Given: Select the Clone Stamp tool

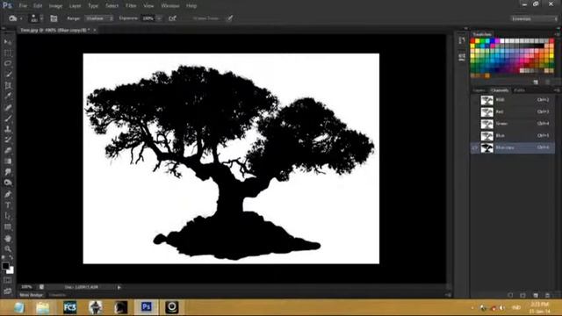Looking at the screenshot, I should [8, 129].
